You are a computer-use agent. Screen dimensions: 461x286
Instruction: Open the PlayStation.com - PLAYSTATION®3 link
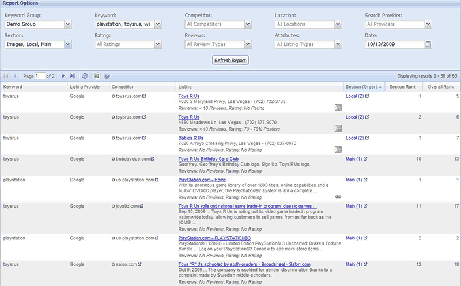click(214, 238)
